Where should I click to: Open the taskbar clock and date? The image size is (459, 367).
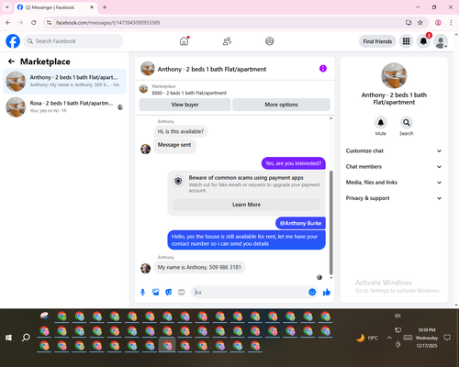(x=427, y=338)
